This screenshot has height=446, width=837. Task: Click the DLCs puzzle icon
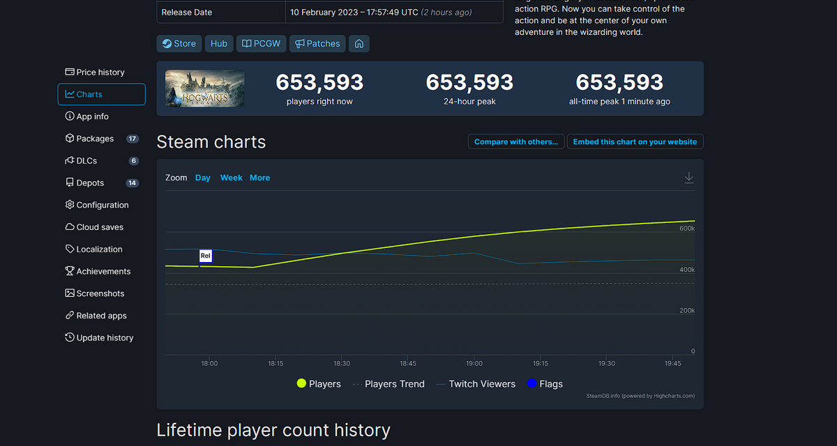click(x=70, y=160)
